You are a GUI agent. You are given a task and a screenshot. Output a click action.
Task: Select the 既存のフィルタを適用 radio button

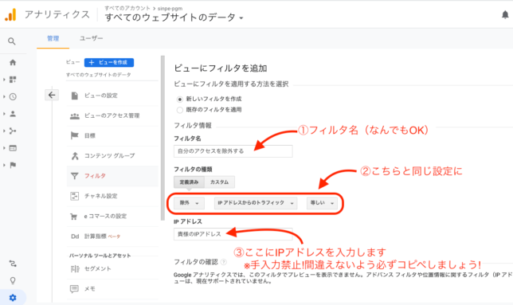tap(179, 110)
